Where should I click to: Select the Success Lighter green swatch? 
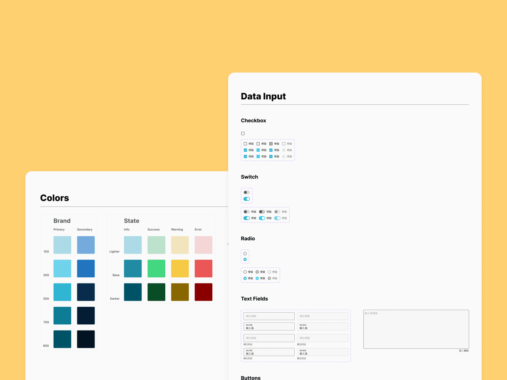pyautogui.click(x=157, y=244)
